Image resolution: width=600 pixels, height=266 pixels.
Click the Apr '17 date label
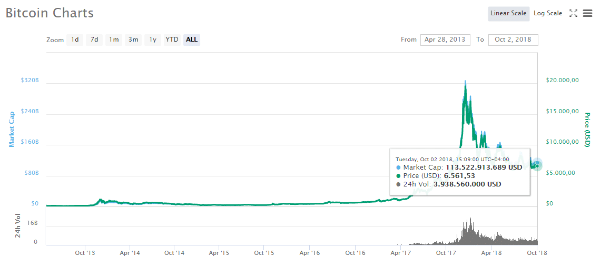[x=400, y=253]
